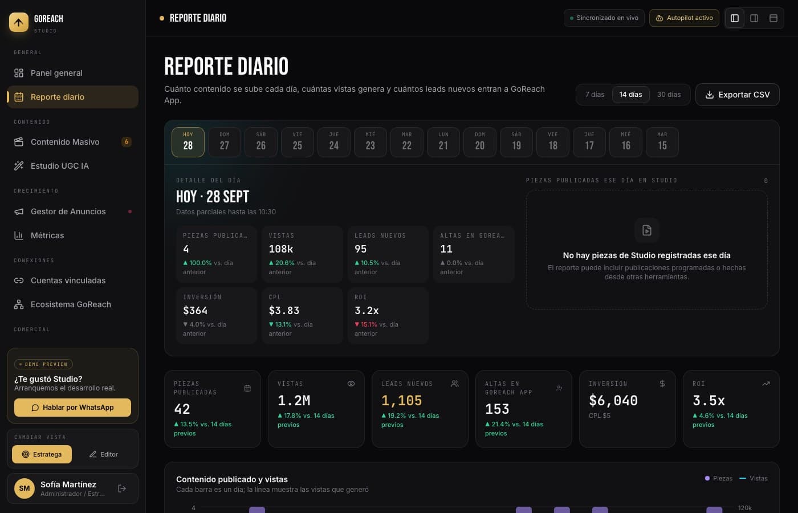The image size is (798, 513).
Task: Select the top bar layout icon
Action: click(773, 18)
